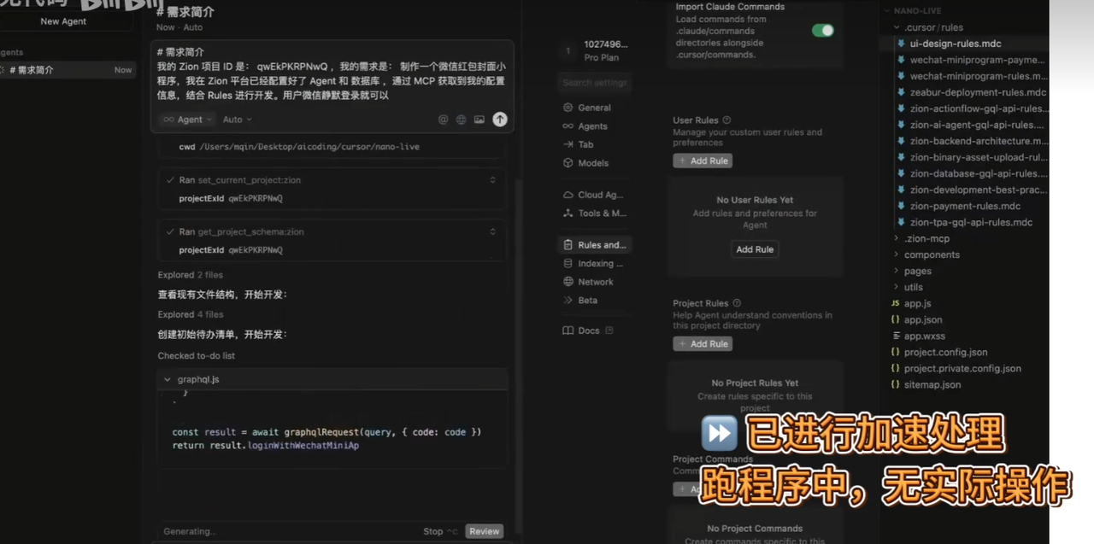Click Add Rule button under Project Rules
Screen dimensions: 1094x544
coord(703,344)
